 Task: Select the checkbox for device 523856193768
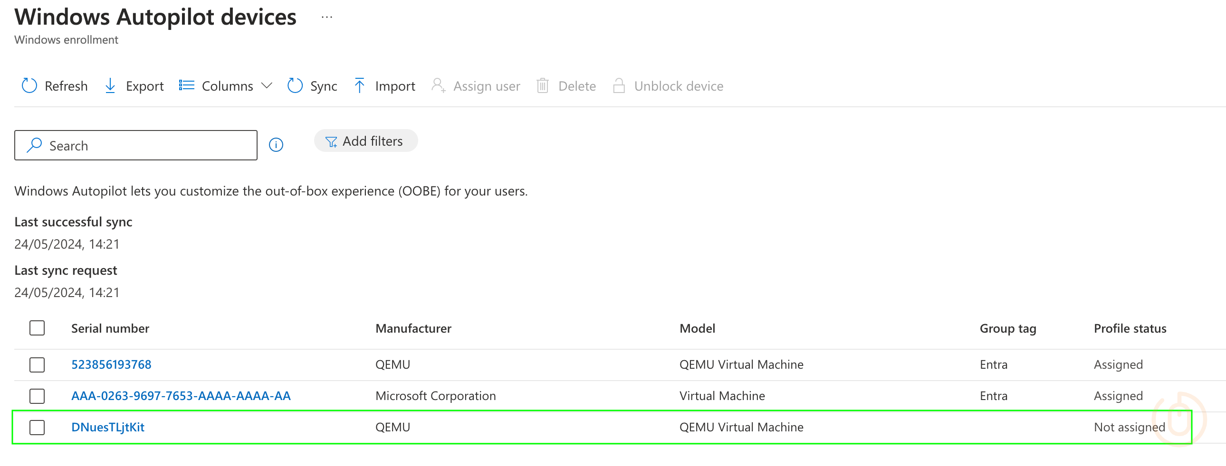click(37, 365)
